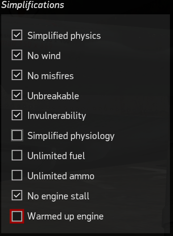173x236 pixels.
Task: Select the 'Simplified physiology' label text
Action: pyautogui.click(x=71, y=136)
